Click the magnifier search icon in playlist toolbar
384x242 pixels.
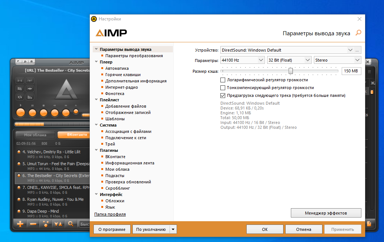[x=71, y=224]
